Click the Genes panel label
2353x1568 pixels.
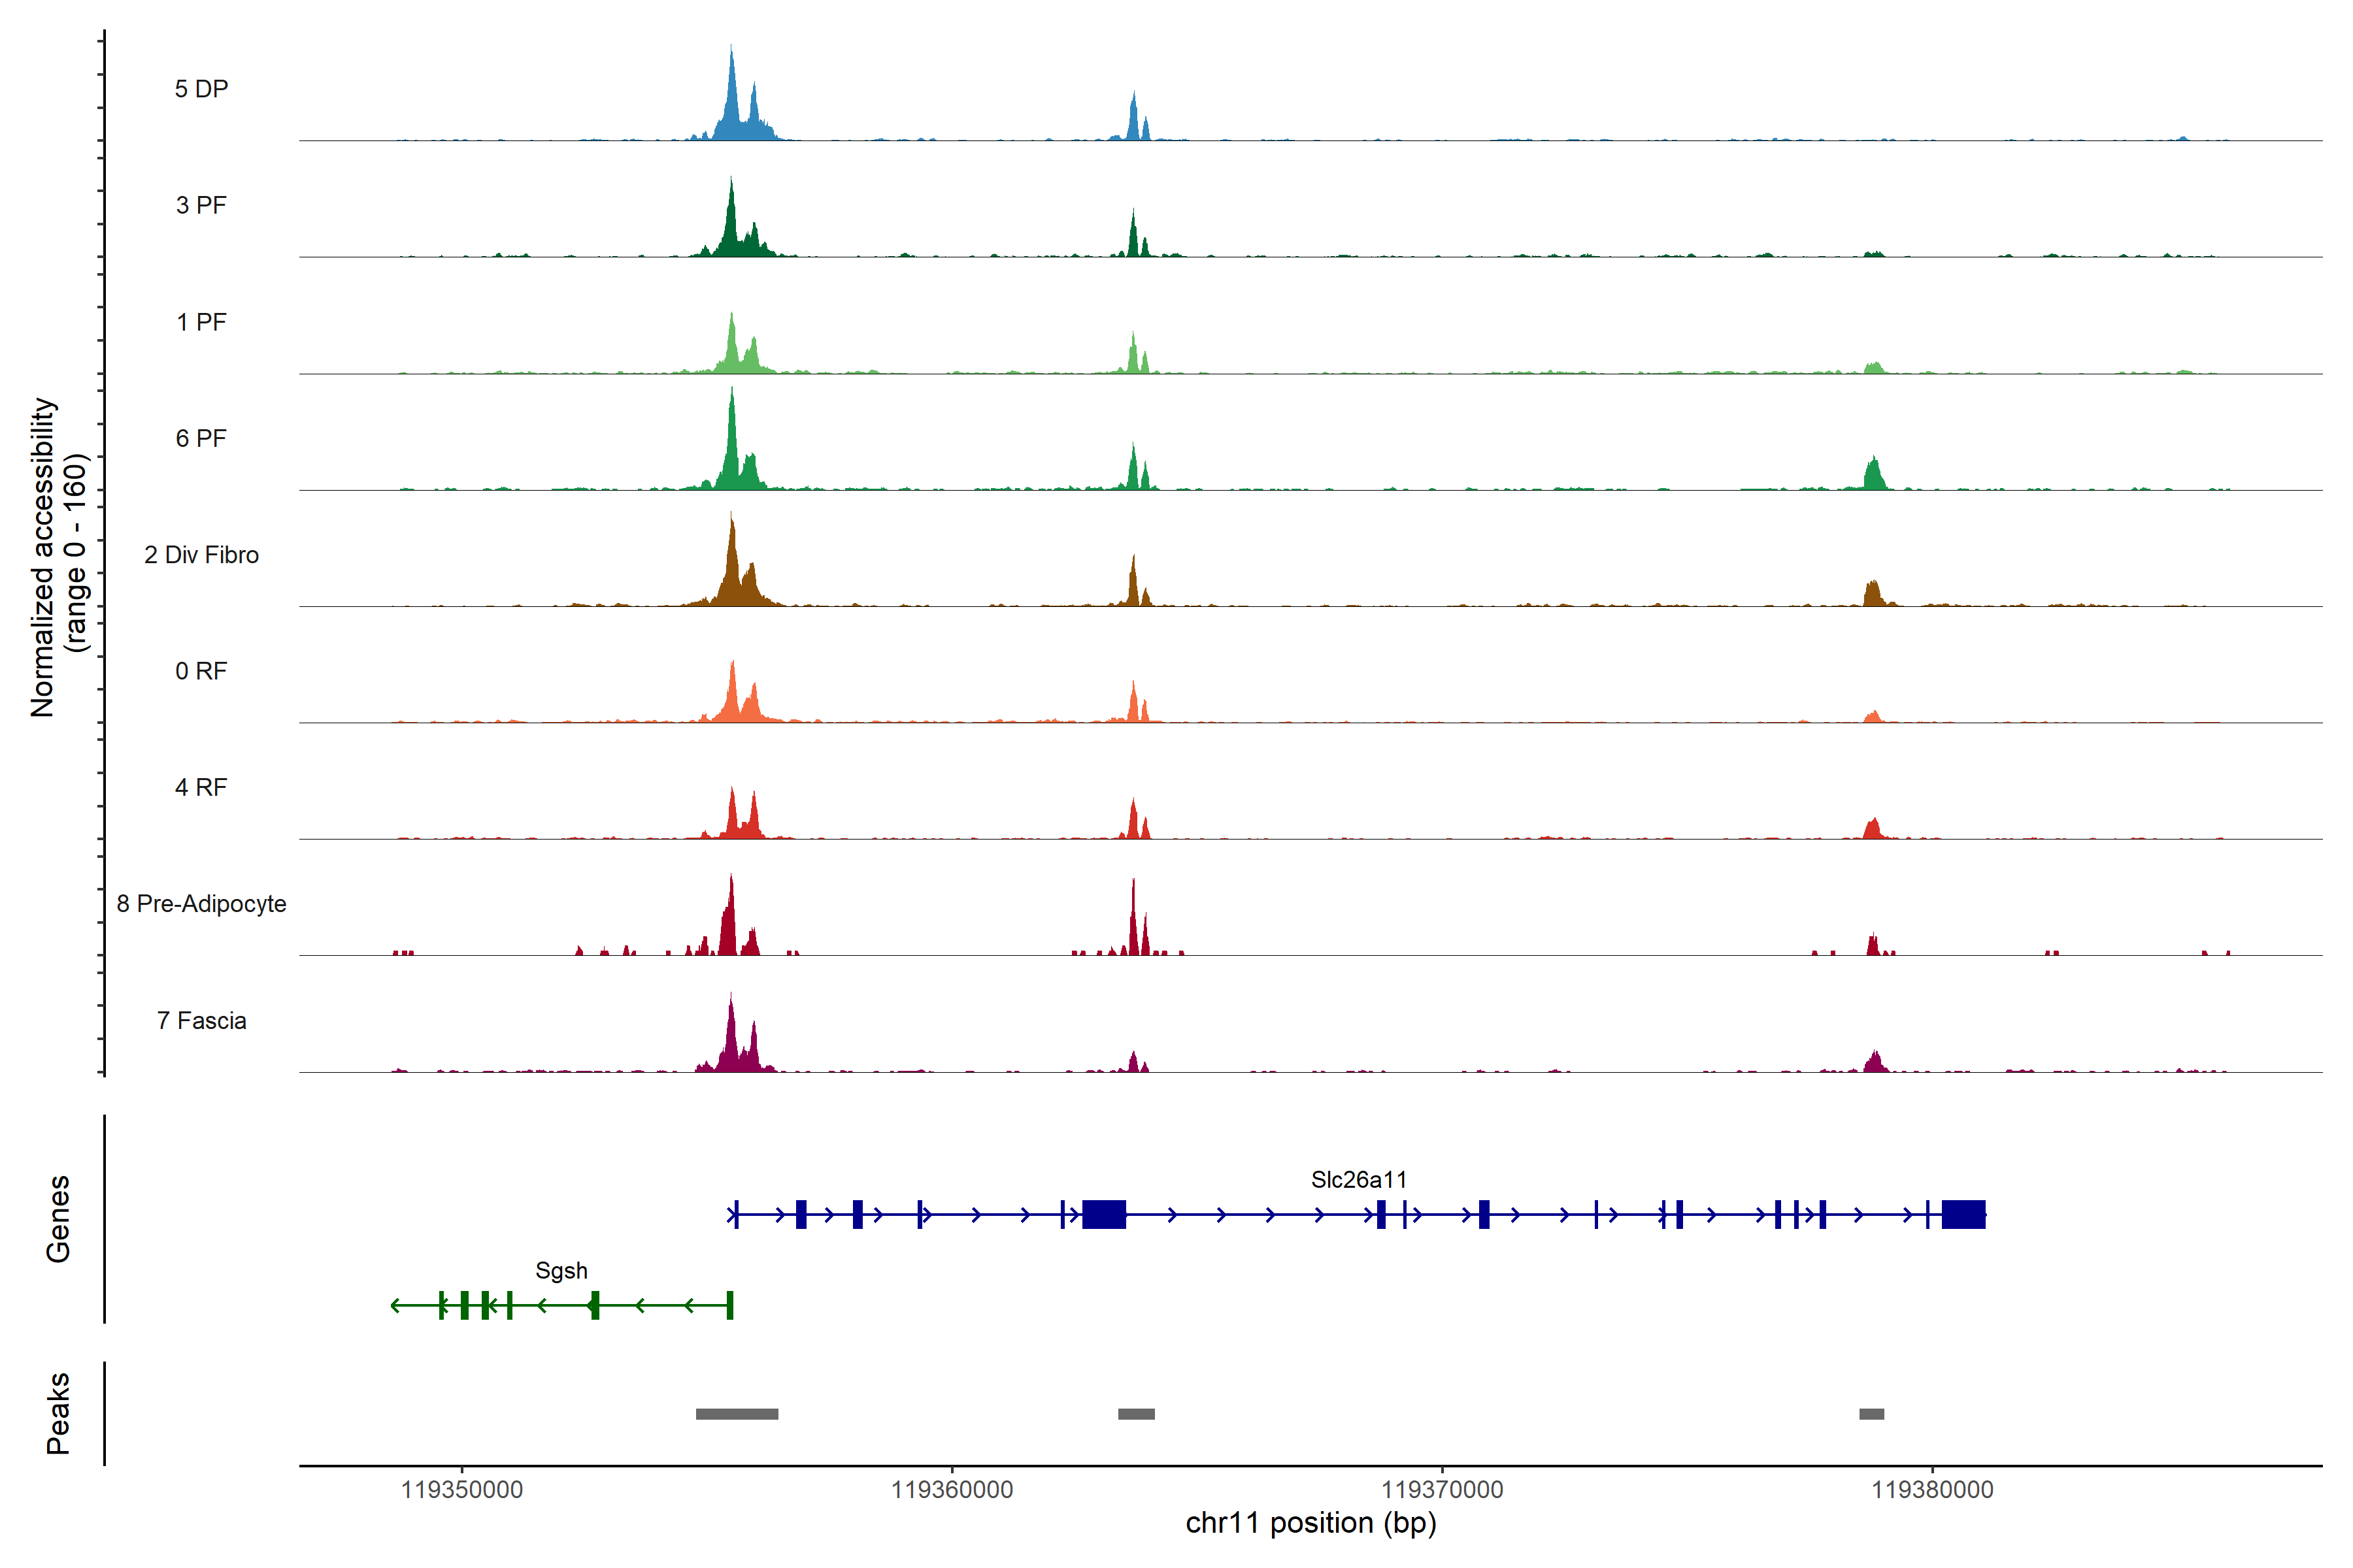click(58, 1218)
